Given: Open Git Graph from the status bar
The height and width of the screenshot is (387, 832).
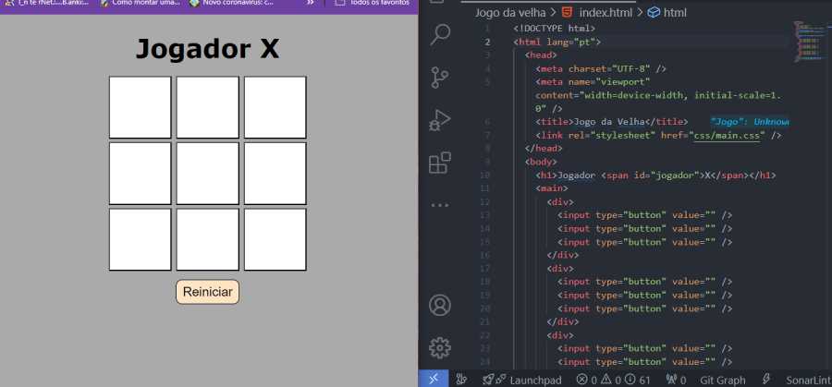Looking at the screenshot, I should coord(722,380).
